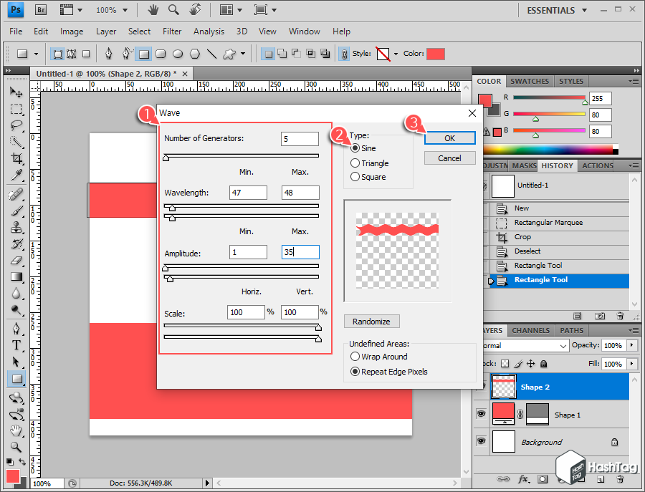Click the Freeform Pen icon in options bar
645x492 pixels.
click(x=126, y=54)
